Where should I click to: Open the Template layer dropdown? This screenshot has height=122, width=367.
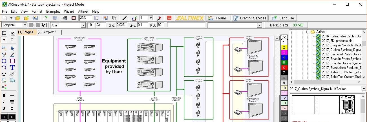tap(25, 25)
